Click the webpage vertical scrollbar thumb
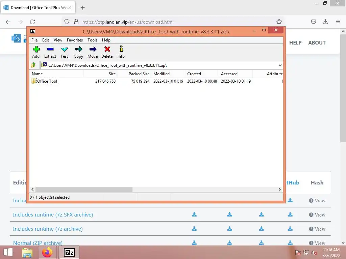 (343, 88)
